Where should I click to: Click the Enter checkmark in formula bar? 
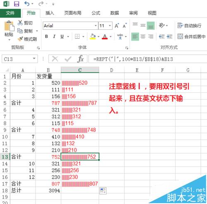click(x=68, y=59)
